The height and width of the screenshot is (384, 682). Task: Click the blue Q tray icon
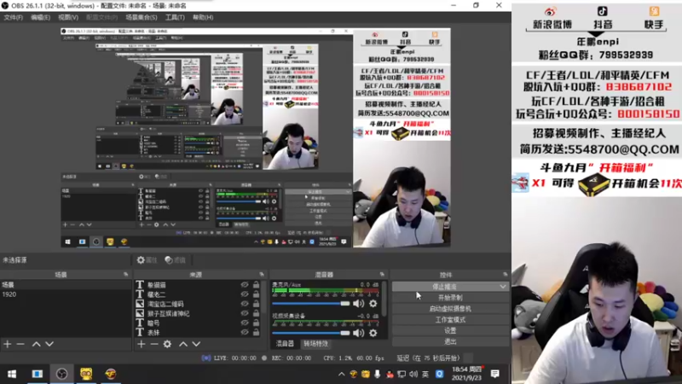[440, 375]
